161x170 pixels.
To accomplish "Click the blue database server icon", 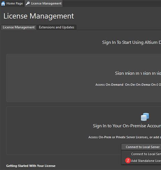I will 145,117.
